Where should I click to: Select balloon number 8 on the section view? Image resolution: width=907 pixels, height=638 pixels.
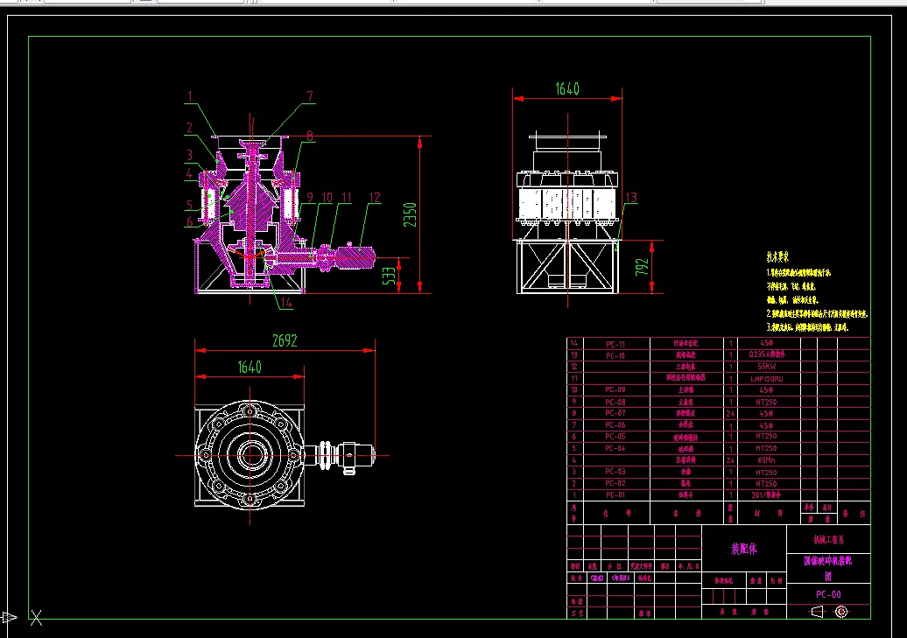tap(310, 136)
